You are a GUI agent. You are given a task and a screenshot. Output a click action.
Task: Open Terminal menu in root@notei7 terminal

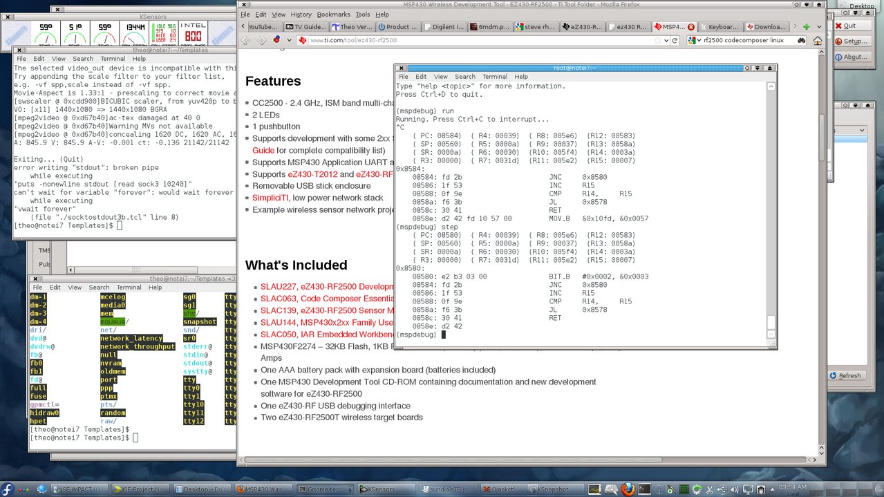[x=495, y=77]
